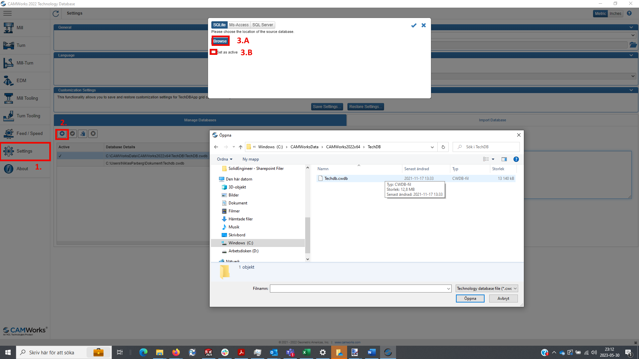Viewport: 639px width, 359px height.
Task: Click the refresh icon beside Settings title
Action: (56, 14)
